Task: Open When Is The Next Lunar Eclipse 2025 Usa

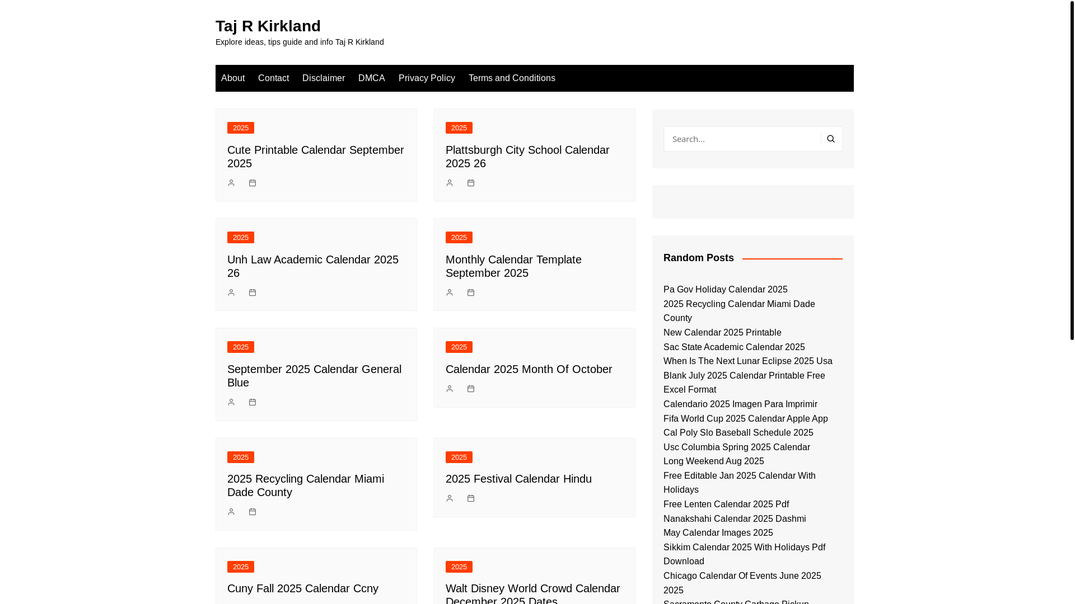Action: [x=748, y=361]
